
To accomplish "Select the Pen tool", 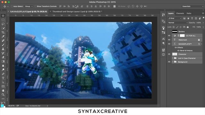I will point(3,74).
